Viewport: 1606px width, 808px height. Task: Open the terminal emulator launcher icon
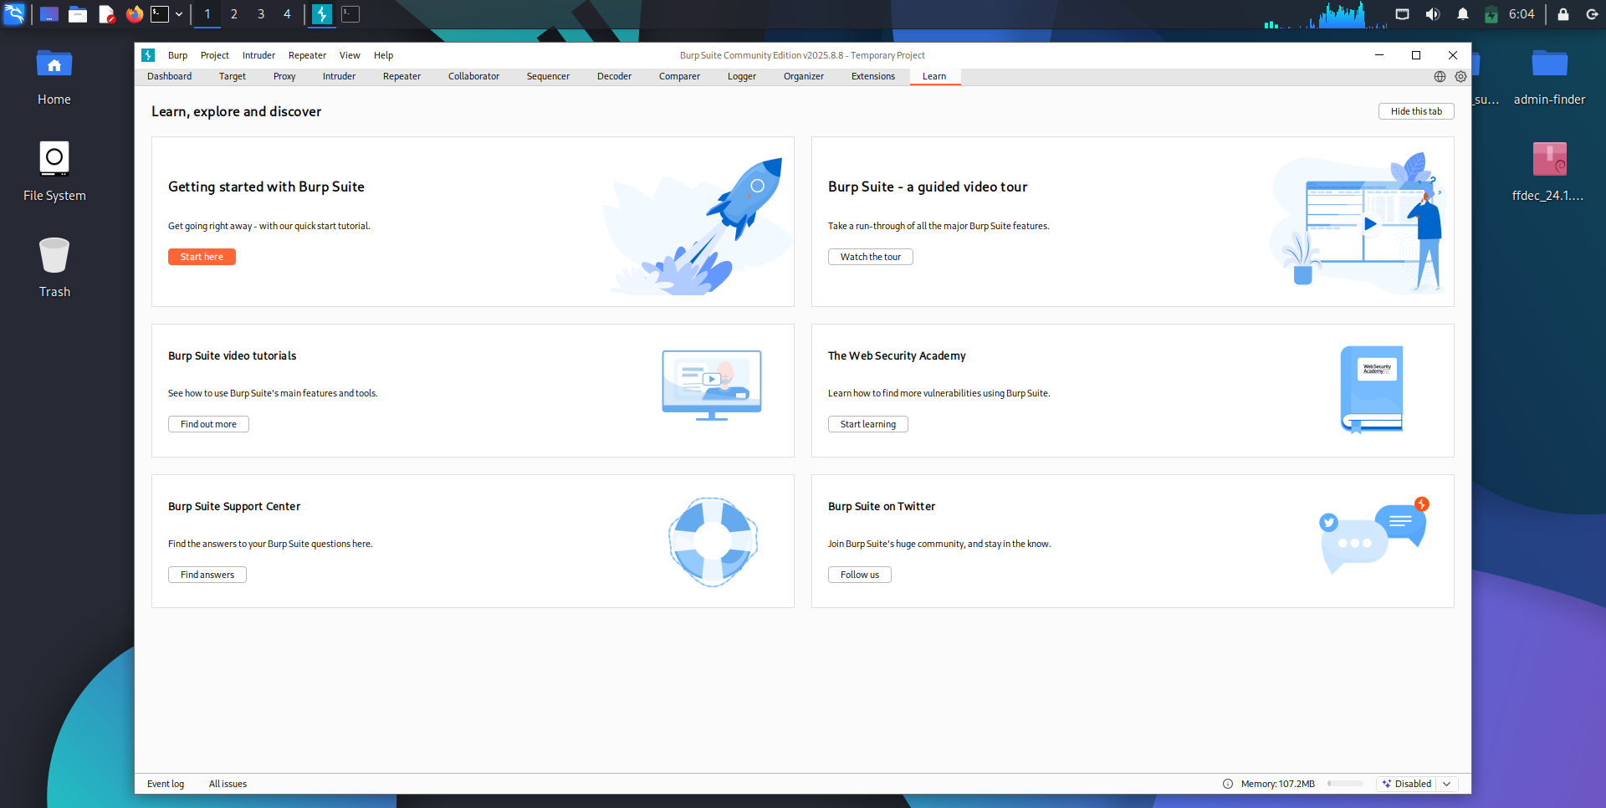coord(160,14)
